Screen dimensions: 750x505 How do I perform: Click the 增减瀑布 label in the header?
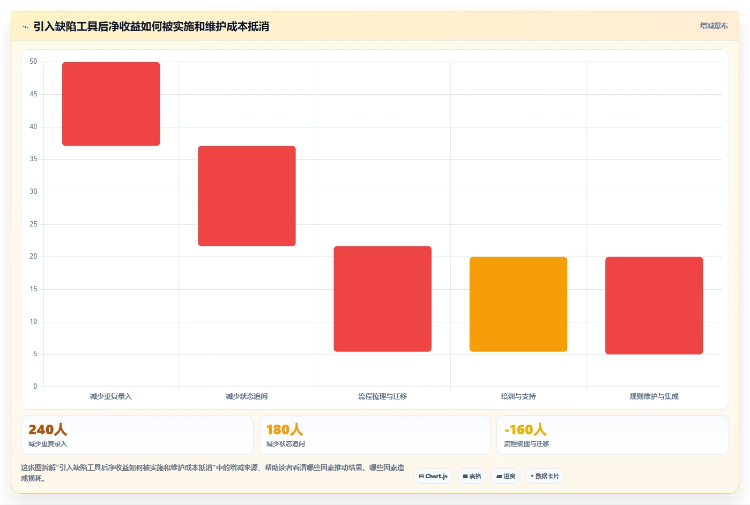714,26
